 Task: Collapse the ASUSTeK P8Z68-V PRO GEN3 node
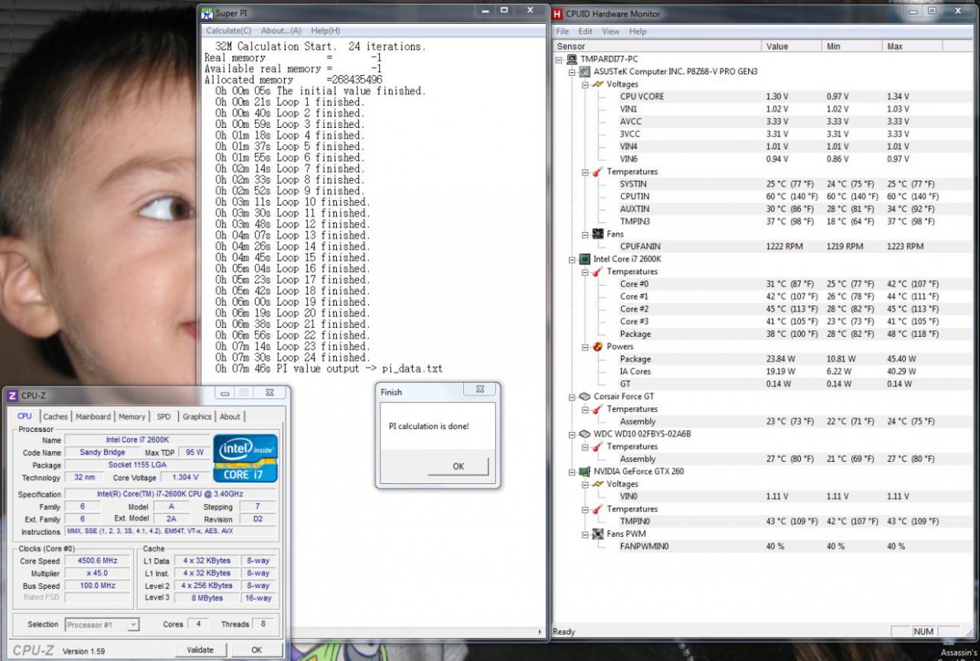(x=573, y=72)
